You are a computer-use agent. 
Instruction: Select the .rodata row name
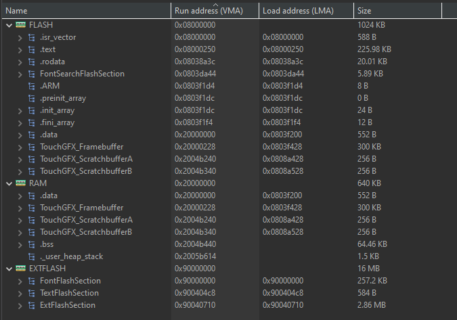[x=52, y=62]
